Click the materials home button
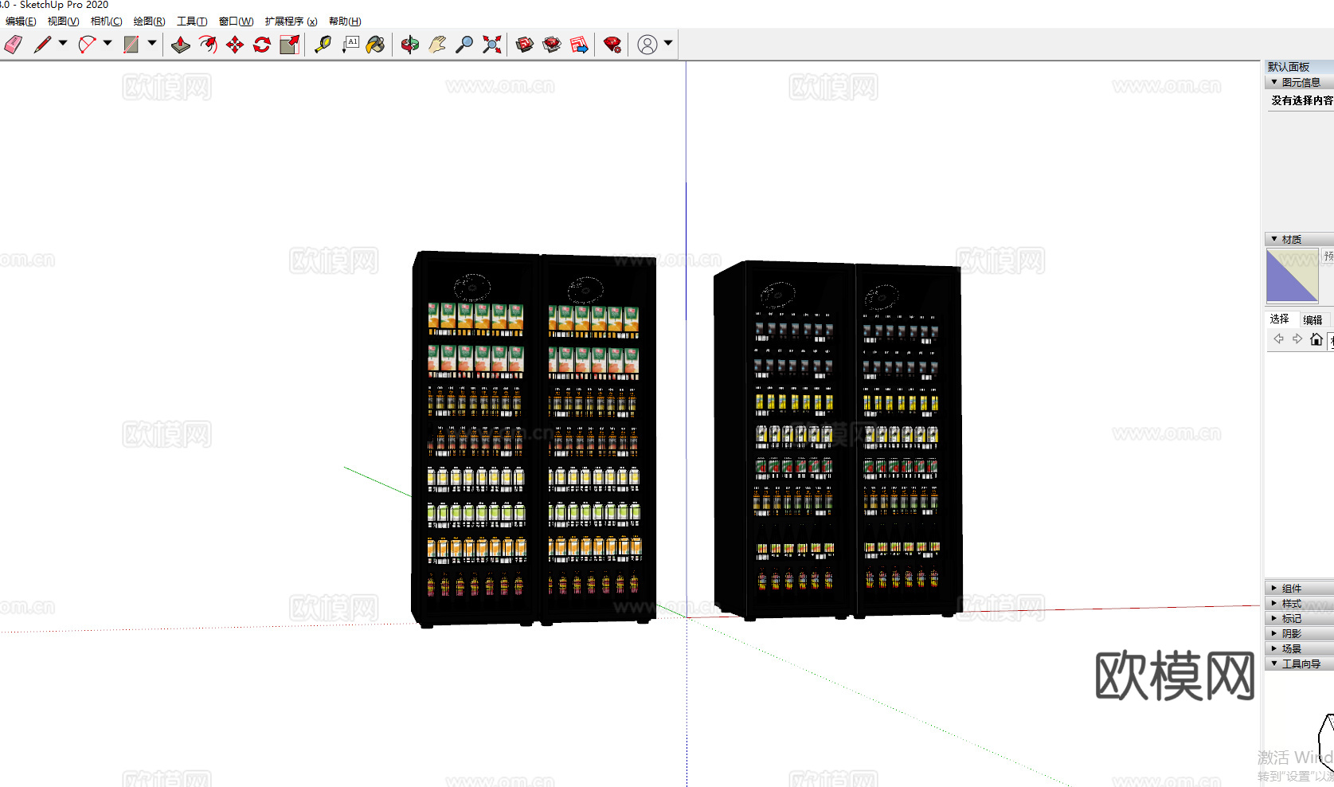The height and width of the screenshot is (787, 1334). pos(1316,339)
